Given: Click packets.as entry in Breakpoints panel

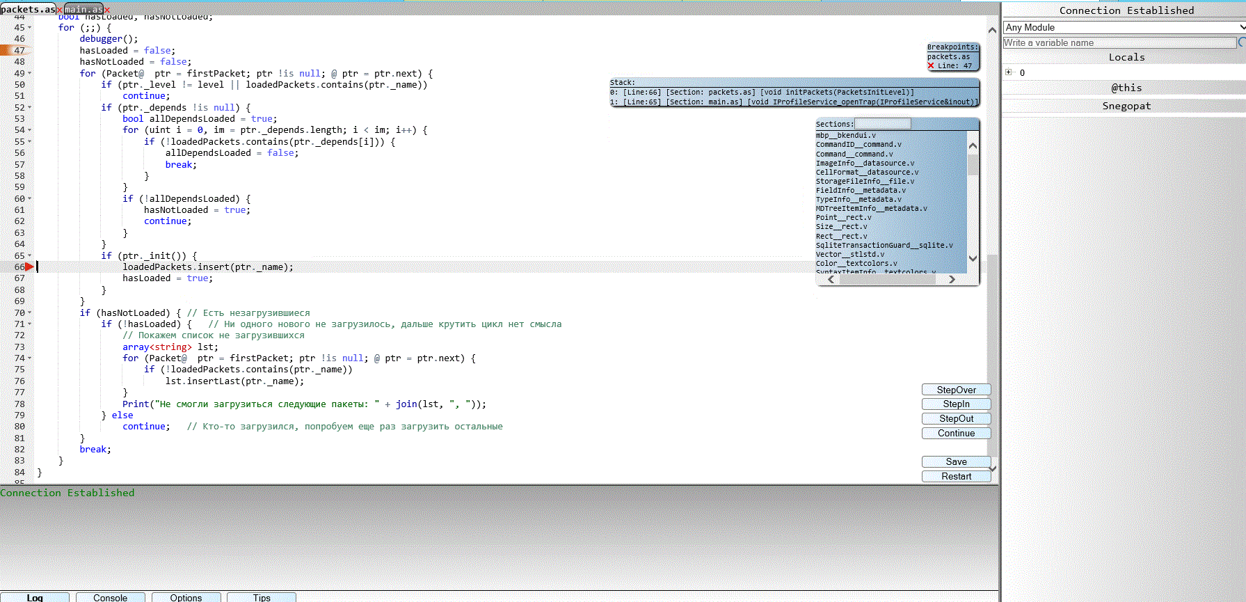Looking at the screenshot, I should 948,57.
